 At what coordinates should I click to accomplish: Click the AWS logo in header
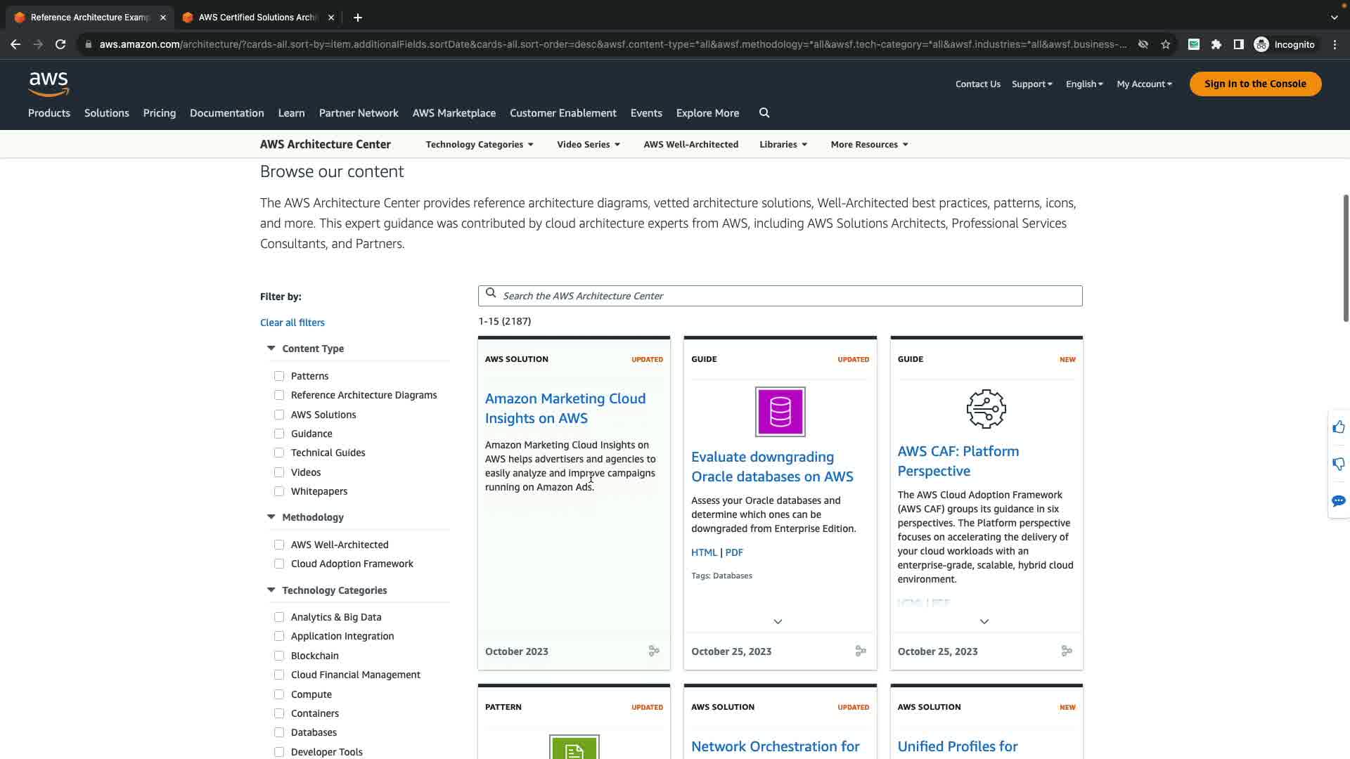tap(49, 84)
